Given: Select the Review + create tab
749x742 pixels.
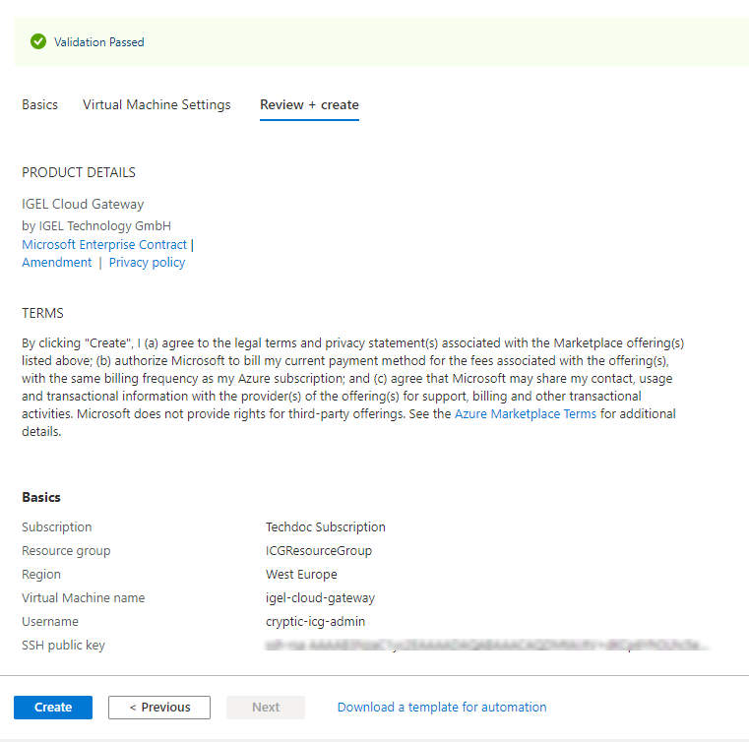Looking at the screenshot, I should 309,104.
